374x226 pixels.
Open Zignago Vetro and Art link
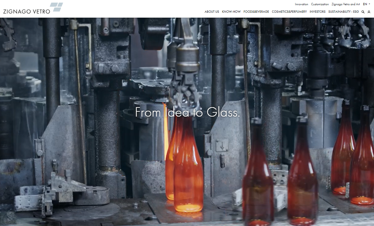(346, 4)
